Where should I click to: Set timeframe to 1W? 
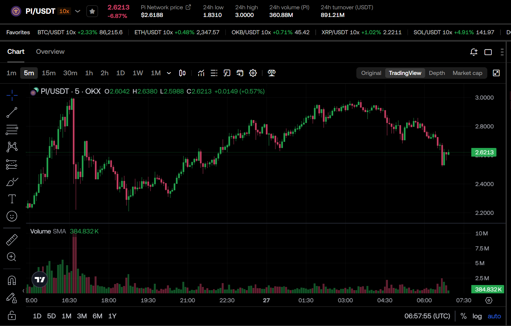click(138, 73)
